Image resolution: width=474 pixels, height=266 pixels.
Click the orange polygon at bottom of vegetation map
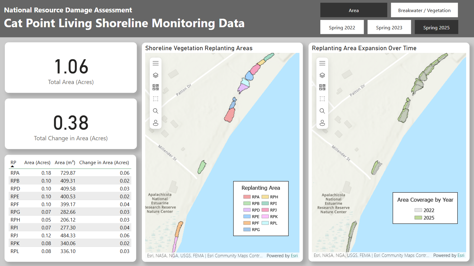click(179, 229)
